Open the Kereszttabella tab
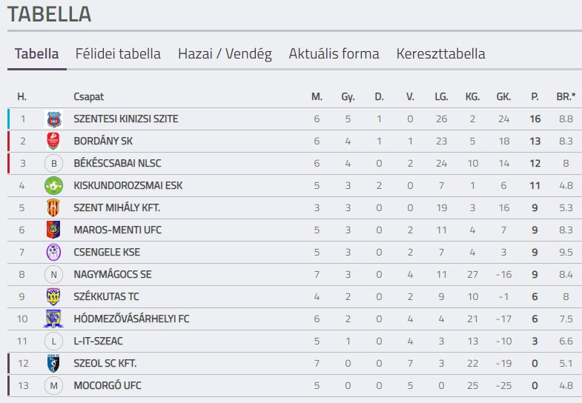This screenshot has width=582, height=403. [x=441, y=54]
